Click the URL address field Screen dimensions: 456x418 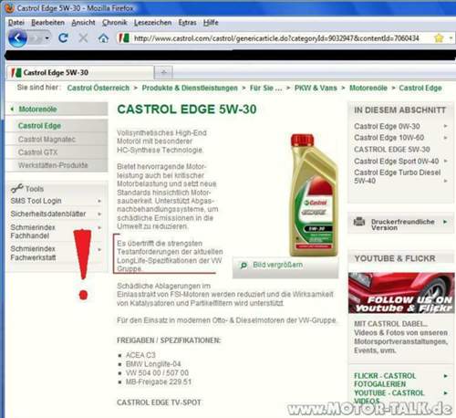276,38
